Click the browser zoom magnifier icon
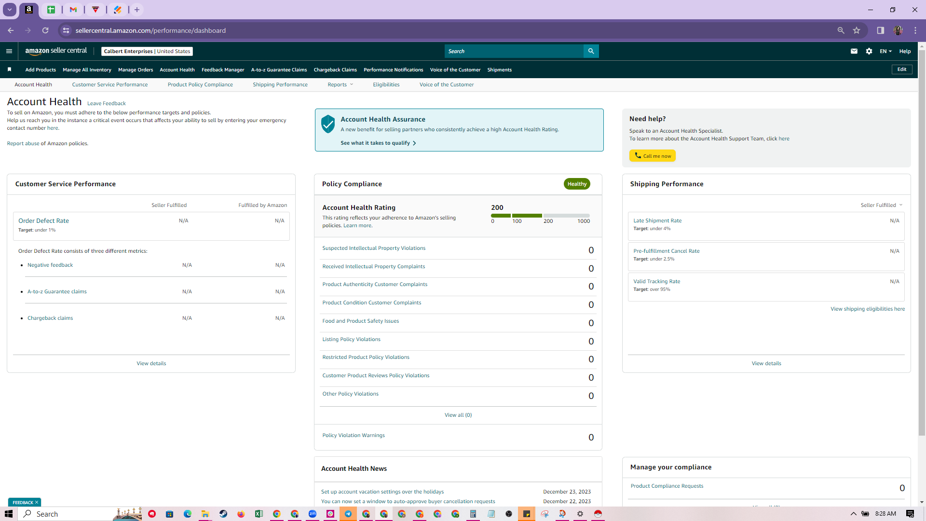 (841, 30)
